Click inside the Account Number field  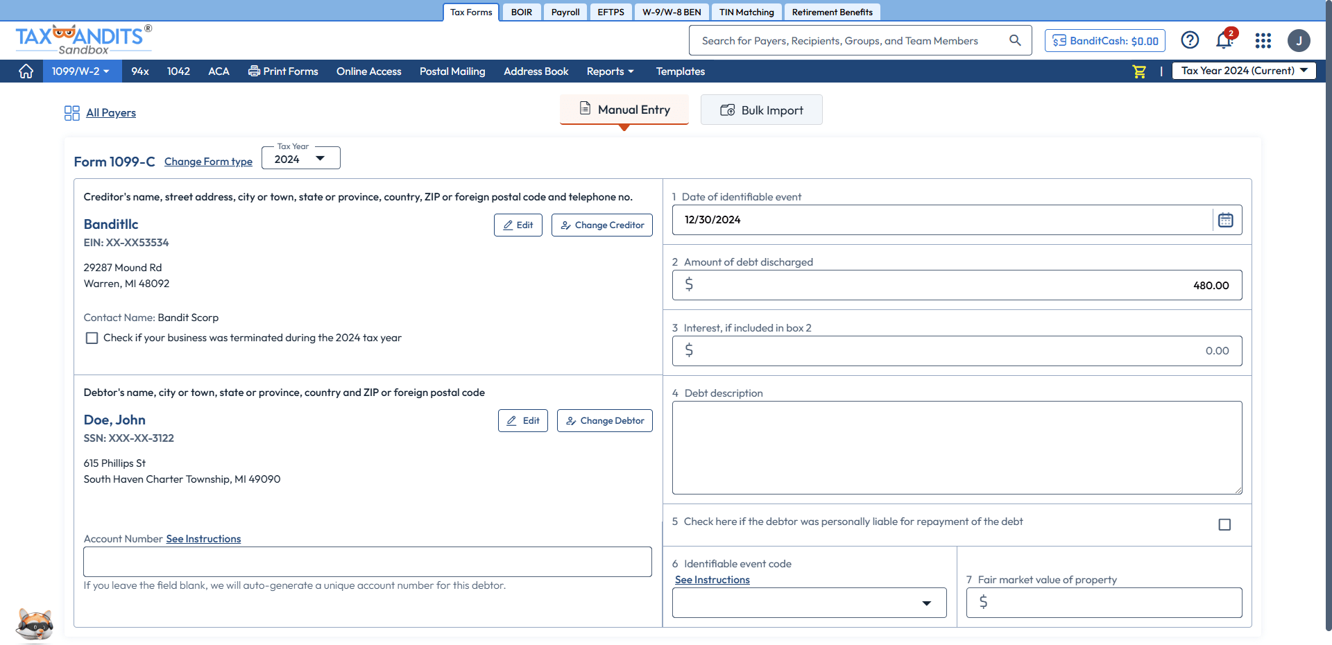(367, 562)
